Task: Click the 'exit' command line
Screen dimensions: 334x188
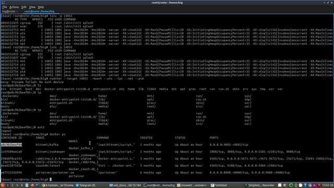Action: (x=22, y=127)
